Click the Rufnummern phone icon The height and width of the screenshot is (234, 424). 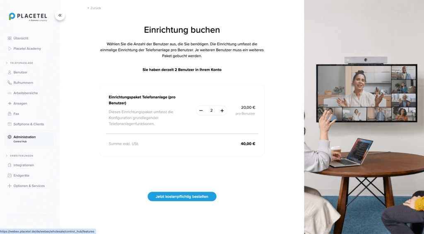click(x=10, y=83)
